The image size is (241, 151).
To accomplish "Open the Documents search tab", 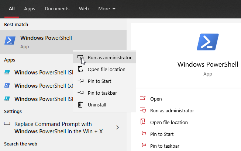I will pyautogui.click(x=57, y=9).
